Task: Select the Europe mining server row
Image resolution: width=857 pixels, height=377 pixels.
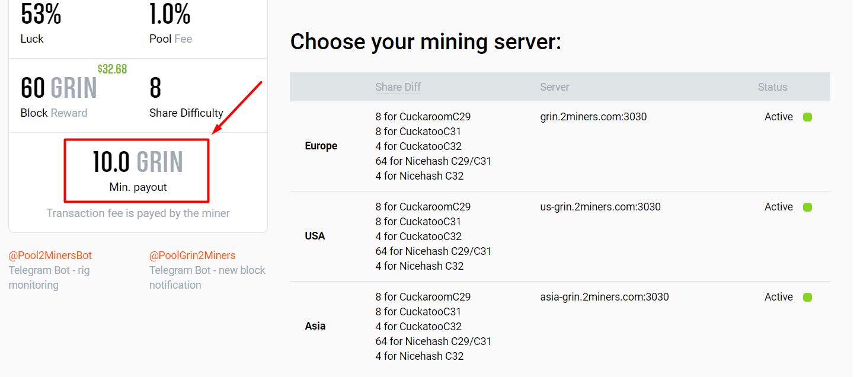Action: (321, 146)
